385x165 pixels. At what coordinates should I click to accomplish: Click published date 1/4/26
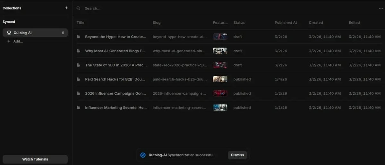pyautogui.click(x=281, y=79)
